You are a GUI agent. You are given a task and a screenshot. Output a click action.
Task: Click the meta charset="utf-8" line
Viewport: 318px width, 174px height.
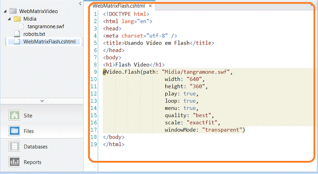140,36
